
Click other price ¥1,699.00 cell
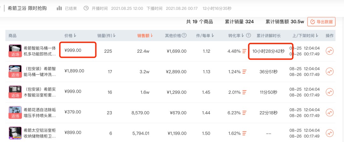tap(176, 51)
